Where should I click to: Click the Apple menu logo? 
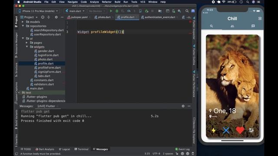tap(19, 2)
